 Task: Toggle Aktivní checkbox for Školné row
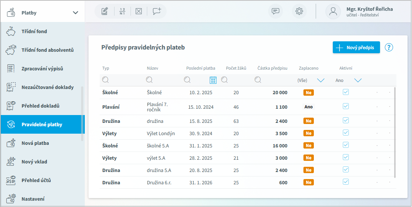[346, 92]
